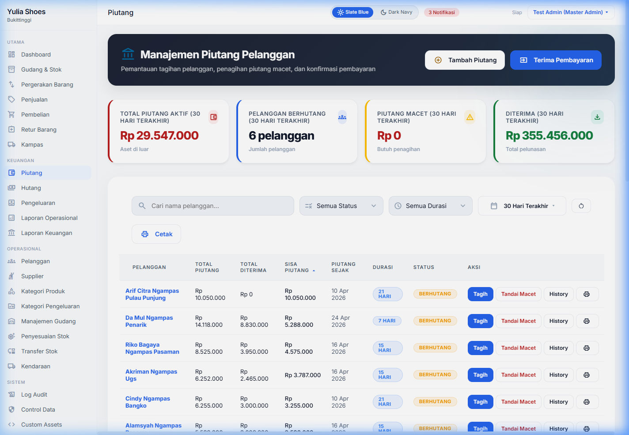Click the Control Data shield icon
Image resolution: width=629 pixels, height=435 pixels.
click(x=11, y=409)
